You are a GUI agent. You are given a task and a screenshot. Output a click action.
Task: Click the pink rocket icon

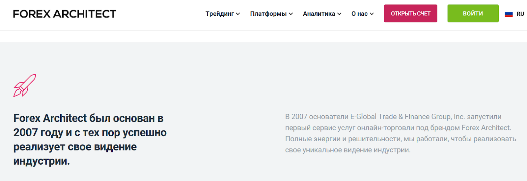25,85
